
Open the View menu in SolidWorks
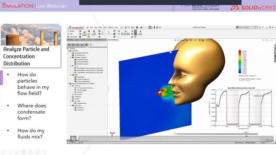pos(96,28)
